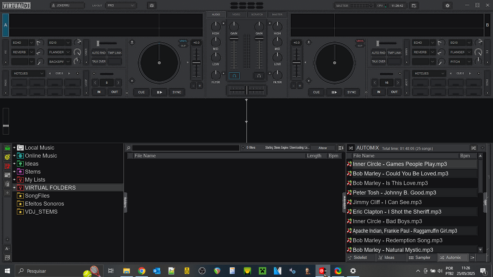The image size is (493, 277).
Task: Toggle TMP LINK on right deck
Action: (394, 53)
